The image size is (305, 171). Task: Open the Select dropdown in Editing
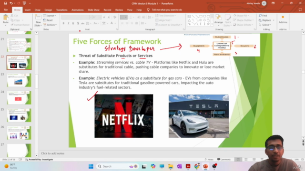(x=265, y=25)
